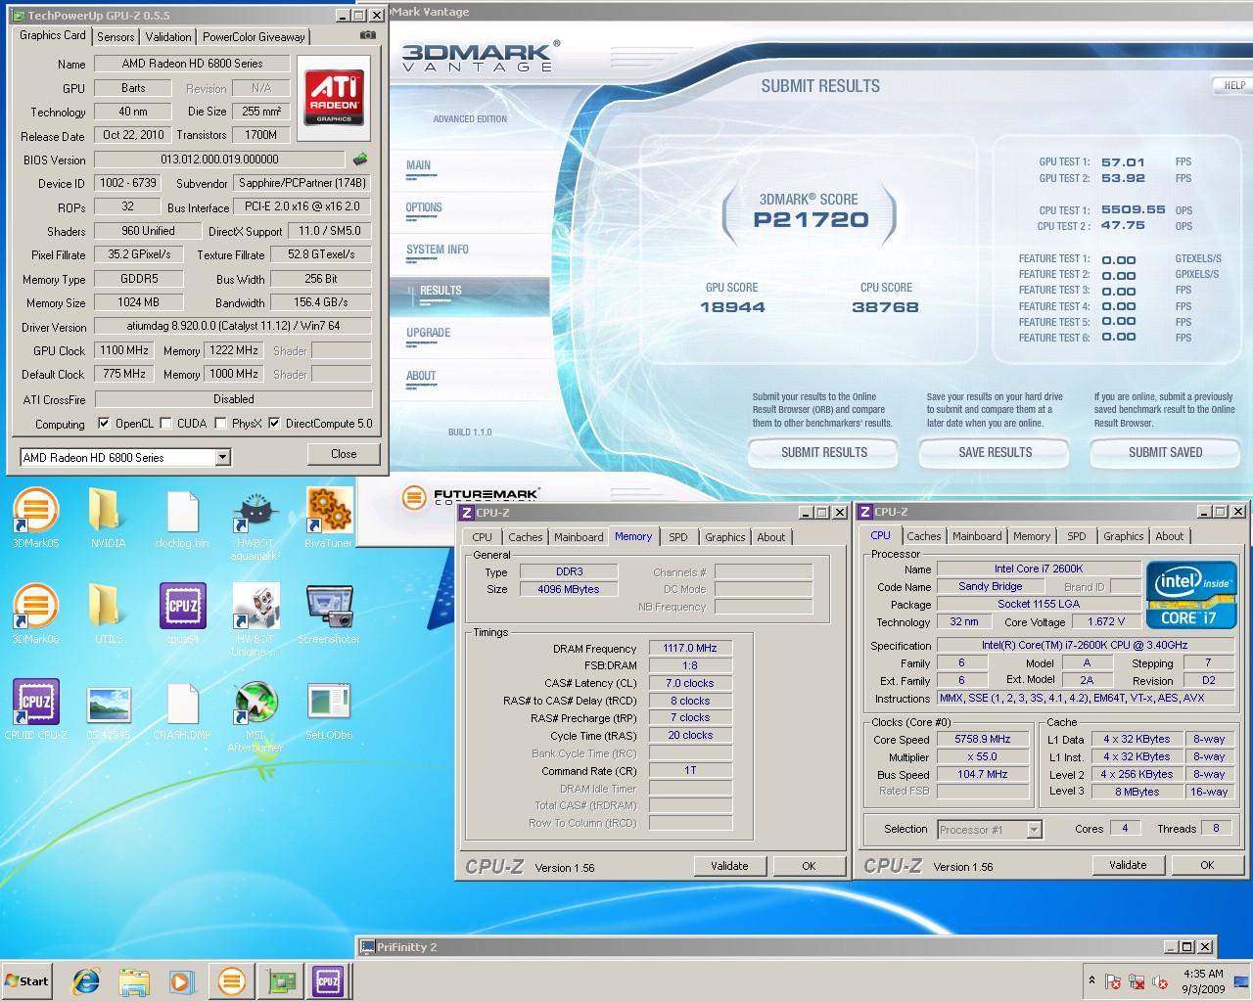This screenshot has width=1253, height=1002.
Task: Open Windows Media Player taskbar icon
Action: click(183, 980)
